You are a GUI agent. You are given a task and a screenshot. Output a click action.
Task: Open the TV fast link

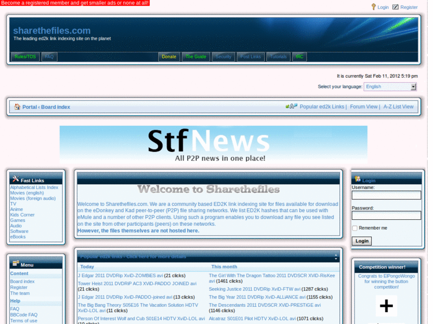(x=13, y=204)
